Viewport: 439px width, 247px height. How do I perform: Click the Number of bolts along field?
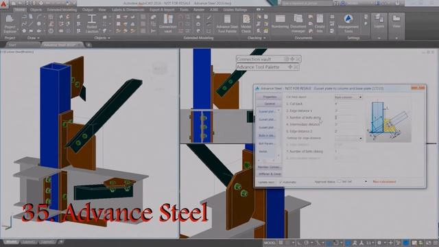pos(346,117)
